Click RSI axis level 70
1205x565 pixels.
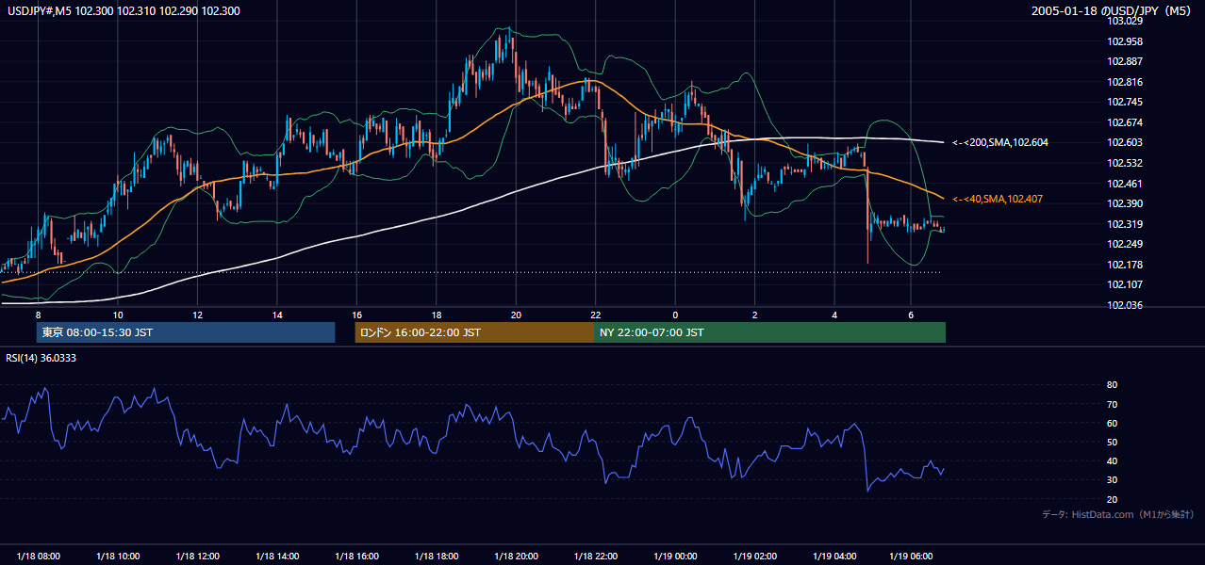coord(1112,404)
